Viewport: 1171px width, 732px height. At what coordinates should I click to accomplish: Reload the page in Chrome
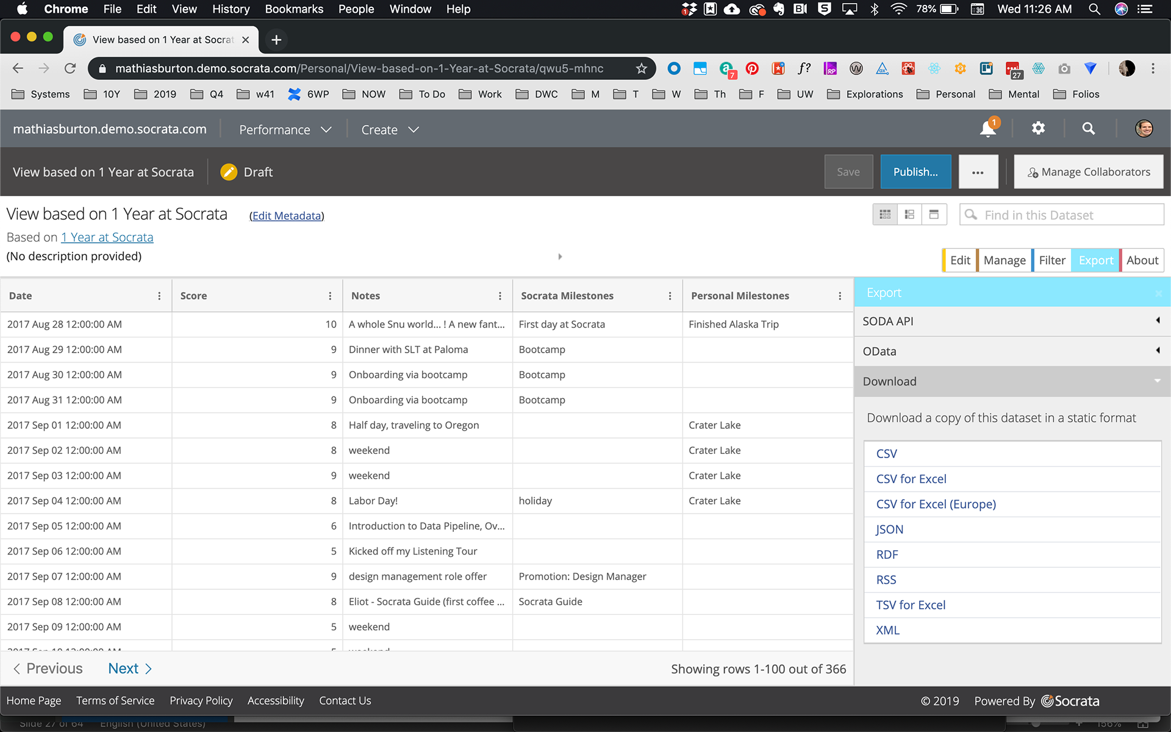[x=70, y=68]
